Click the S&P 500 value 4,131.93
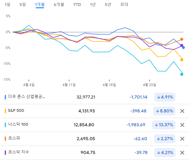 tap(87, 111)
